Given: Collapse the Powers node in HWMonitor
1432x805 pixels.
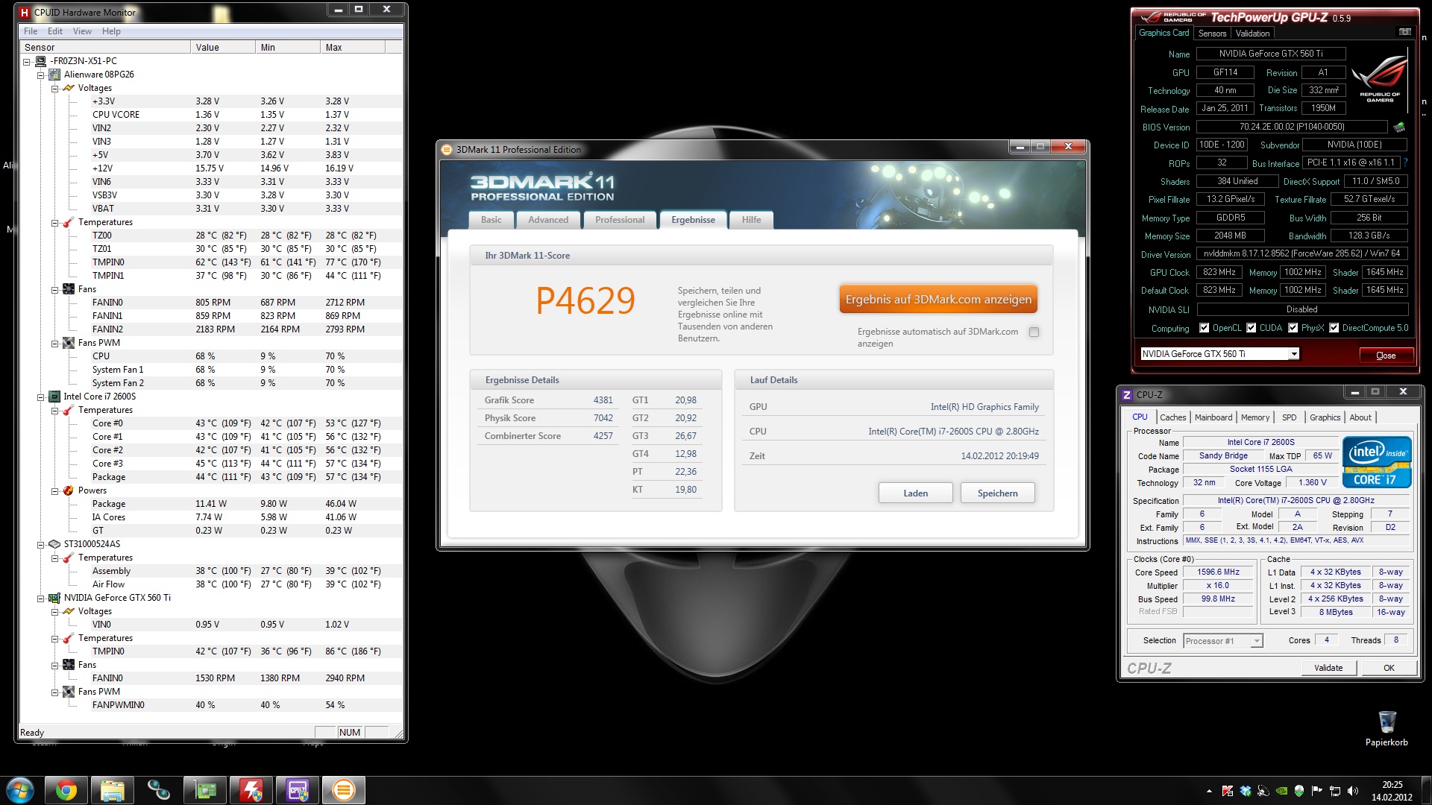Looking at the screenshot, I should 54,491.
